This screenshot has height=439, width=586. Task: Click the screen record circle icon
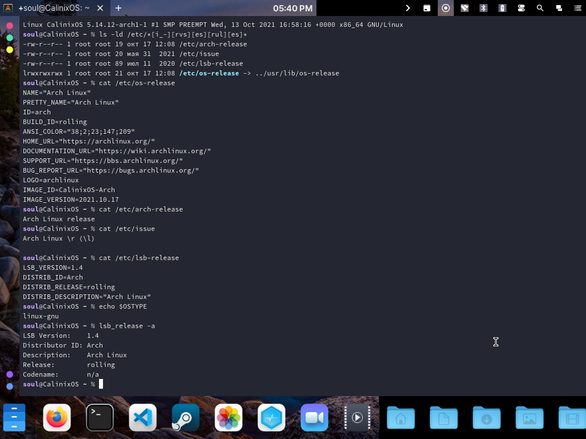tap(445, 8)
